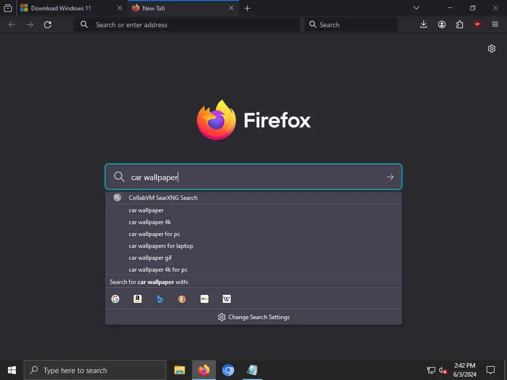Open the Firefox account icon
The image size is (507, 380).
click(442, 24)
